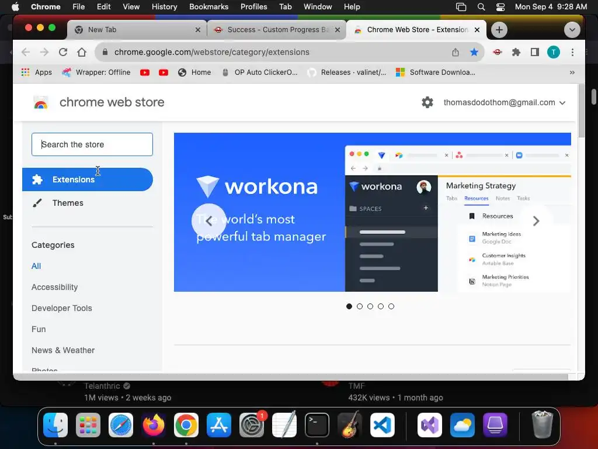Toggle the bookmark star icon
This screenshot has width=598, height=449.
pos(474,52)
